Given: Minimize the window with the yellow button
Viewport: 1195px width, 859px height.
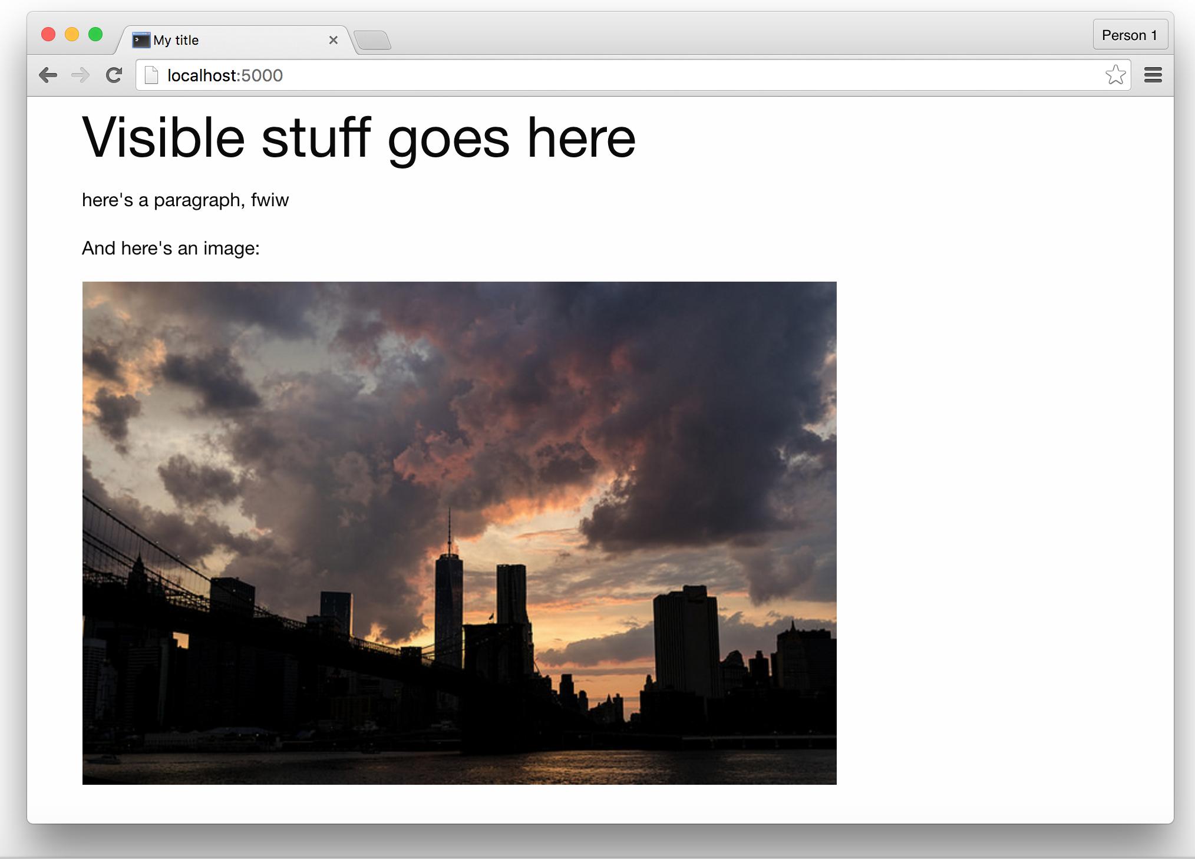Looking at the screenshot, I should [x=72, y=35].
